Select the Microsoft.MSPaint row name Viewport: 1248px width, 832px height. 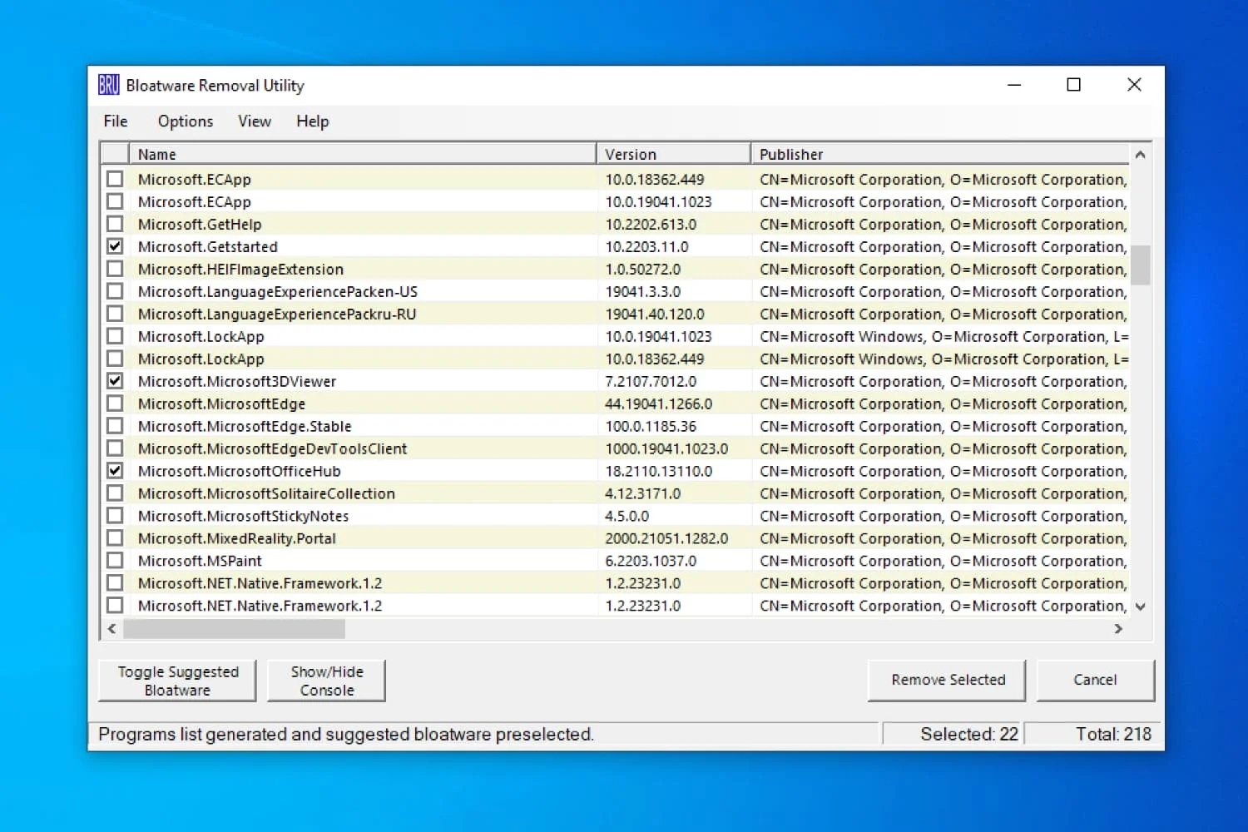(x=200, y=561)
